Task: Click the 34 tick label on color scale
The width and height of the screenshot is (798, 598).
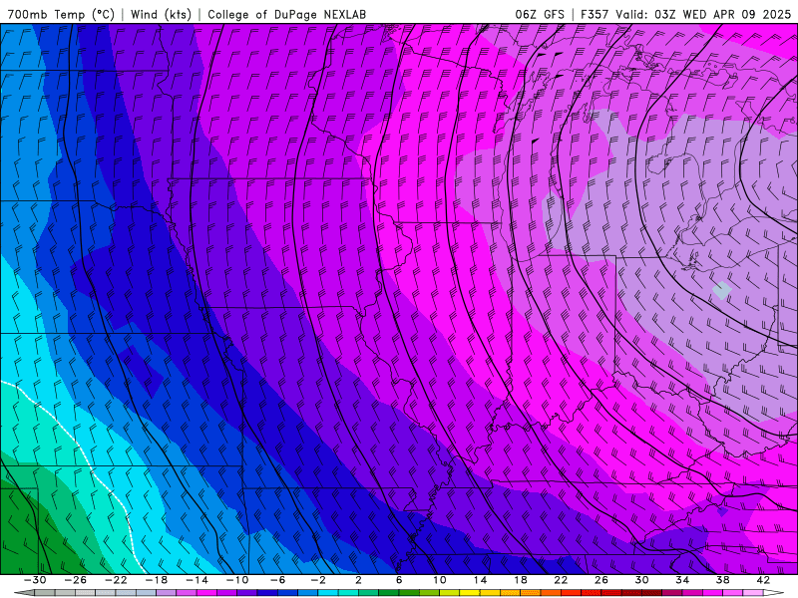Action: coord(682,580)
